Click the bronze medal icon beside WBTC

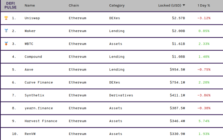6,44
